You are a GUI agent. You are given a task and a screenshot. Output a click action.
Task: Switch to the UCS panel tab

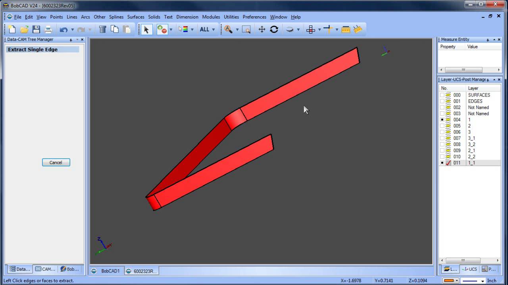(x=470, y=269)
